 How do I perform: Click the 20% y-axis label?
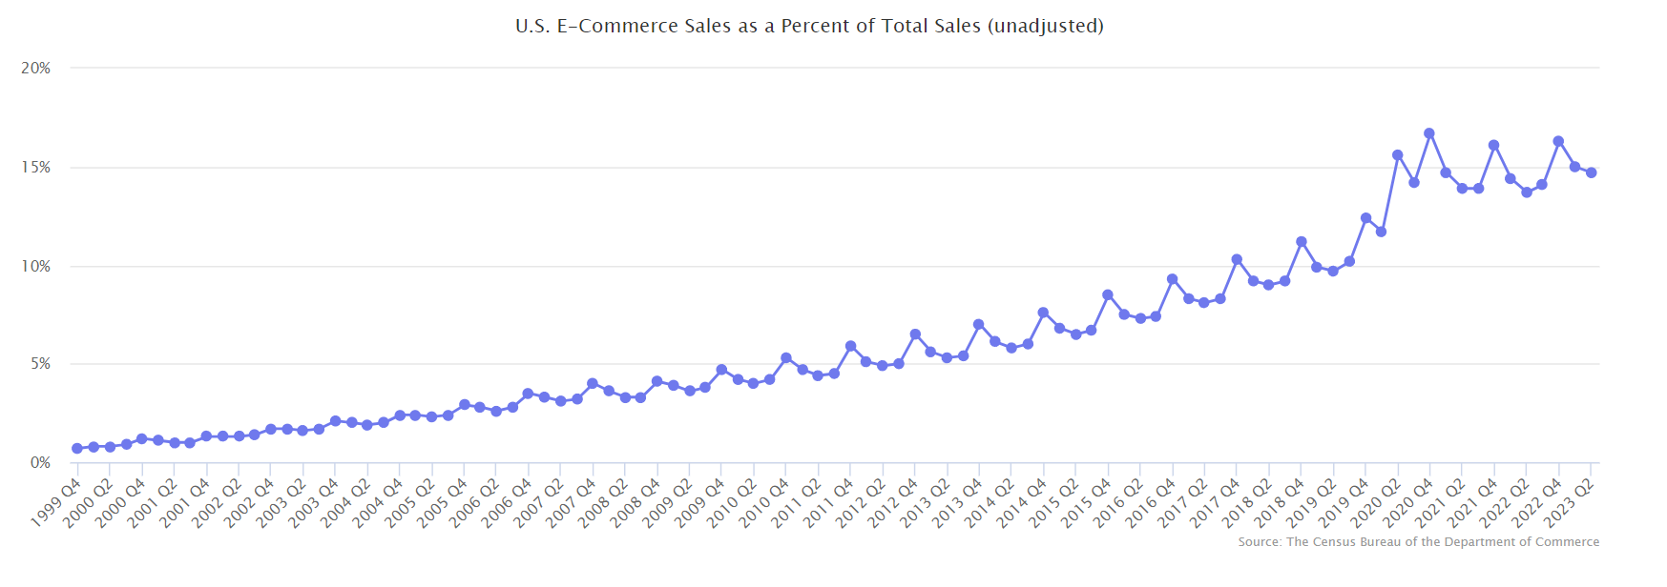(x=36, y=69)
